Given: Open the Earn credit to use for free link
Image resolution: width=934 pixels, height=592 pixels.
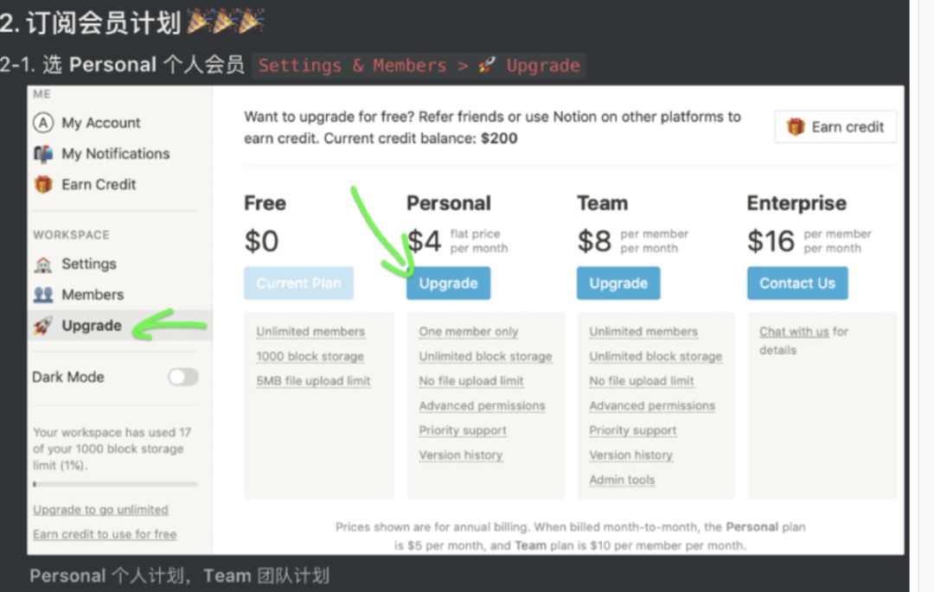Looking at the screenshot, I should 105,534.
